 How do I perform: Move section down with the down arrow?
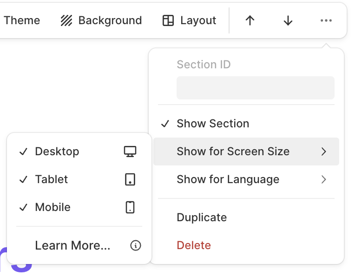288,20
